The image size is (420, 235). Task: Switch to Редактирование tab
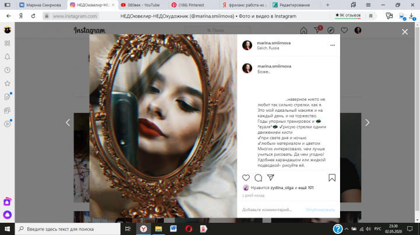point(295,5)
